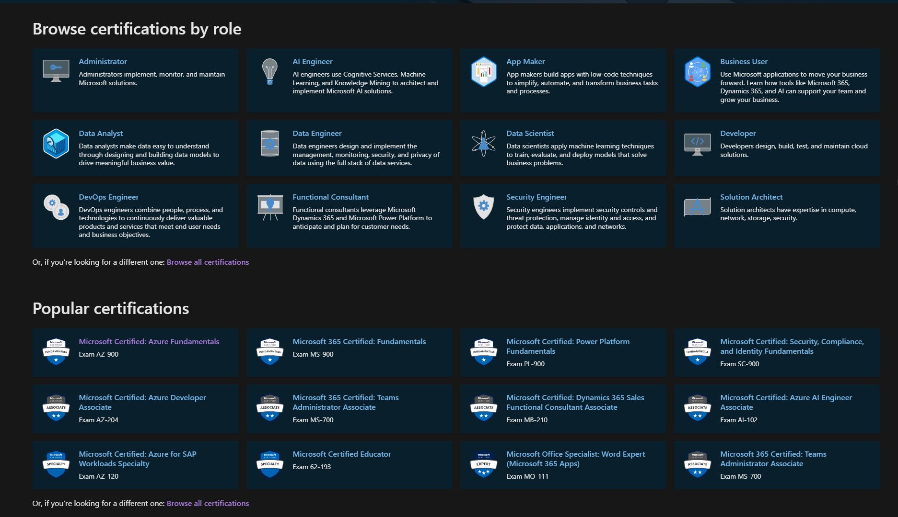The image size is (898, 517).
Task: Open the Functional Consultant role link
Action: [x=331, y=197]
